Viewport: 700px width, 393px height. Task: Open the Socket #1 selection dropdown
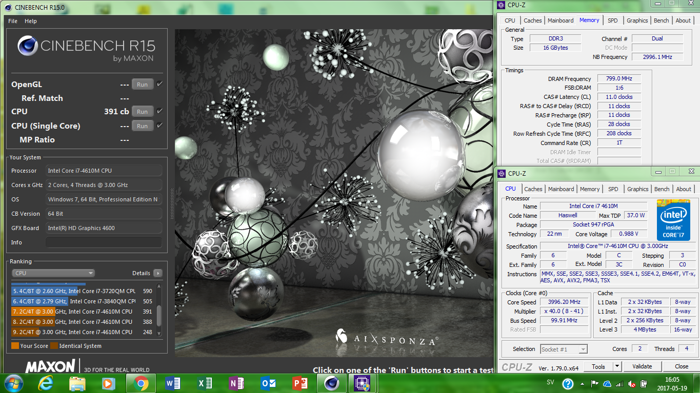564,349
